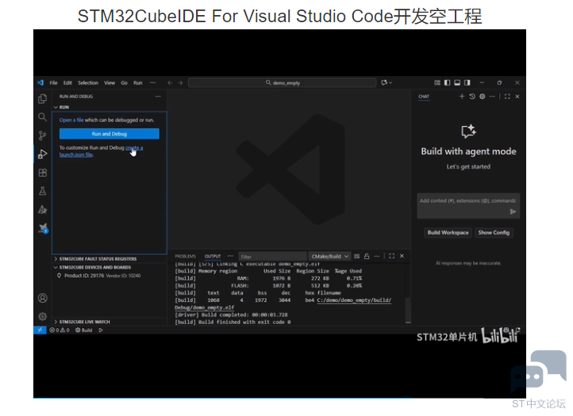Open chat settings gear

pyautogui.click(x=483, y=97)
